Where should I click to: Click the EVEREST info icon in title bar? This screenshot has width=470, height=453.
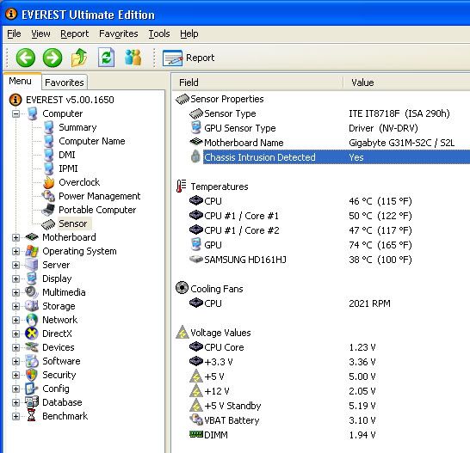point(11,14)
